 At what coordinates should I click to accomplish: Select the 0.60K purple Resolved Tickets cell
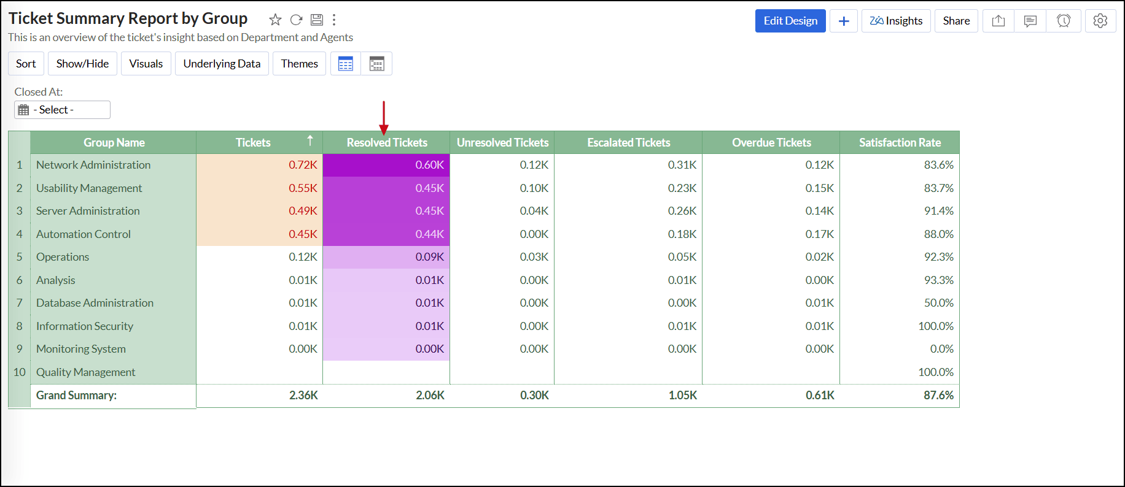386,165
